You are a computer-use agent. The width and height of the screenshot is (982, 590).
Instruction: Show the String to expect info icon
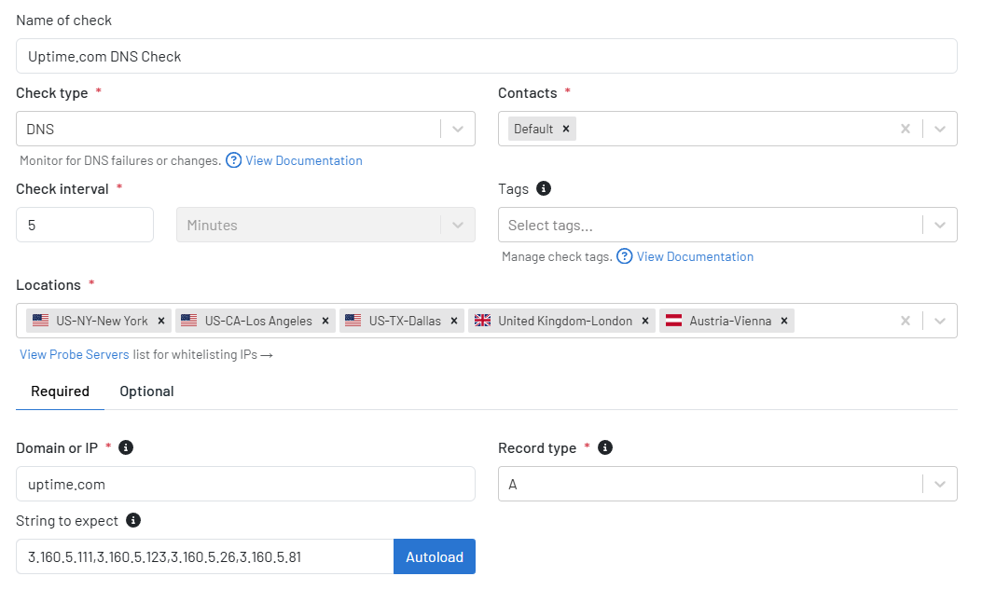coord(133,520)
